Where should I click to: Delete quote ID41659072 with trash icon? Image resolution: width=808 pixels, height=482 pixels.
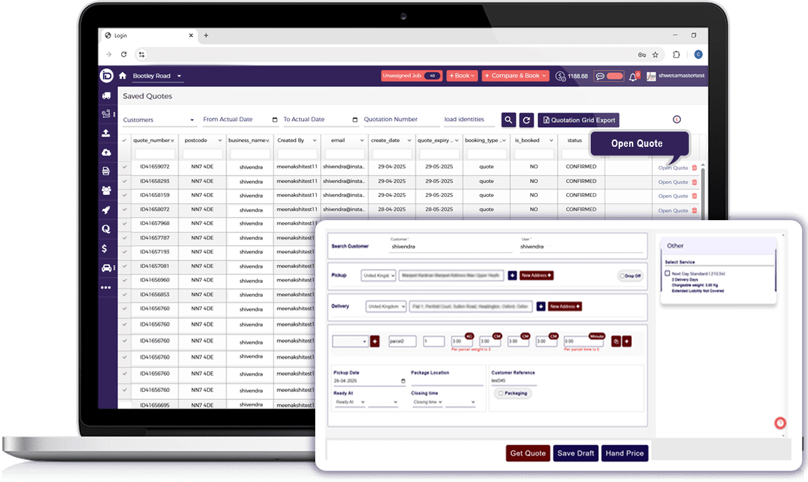(695, 168)
